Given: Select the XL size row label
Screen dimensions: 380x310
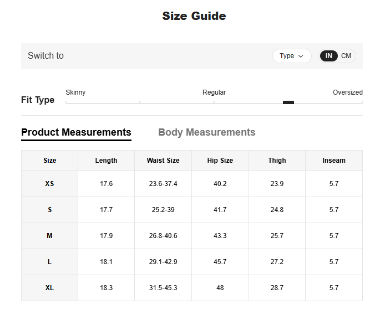Looking at the screenshot, I should pos(50,288).
